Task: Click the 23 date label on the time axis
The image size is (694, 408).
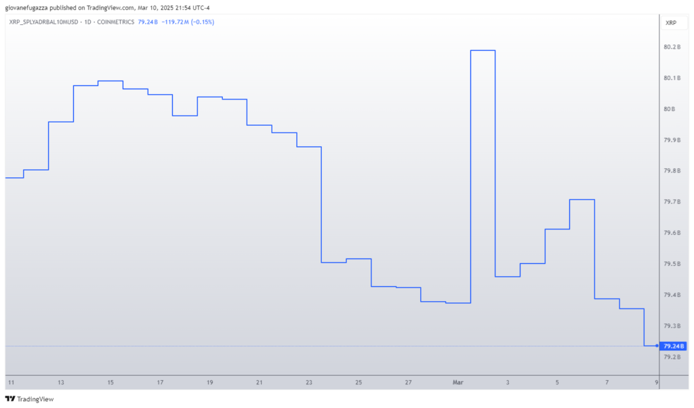Action: click(x=309, y=382)
